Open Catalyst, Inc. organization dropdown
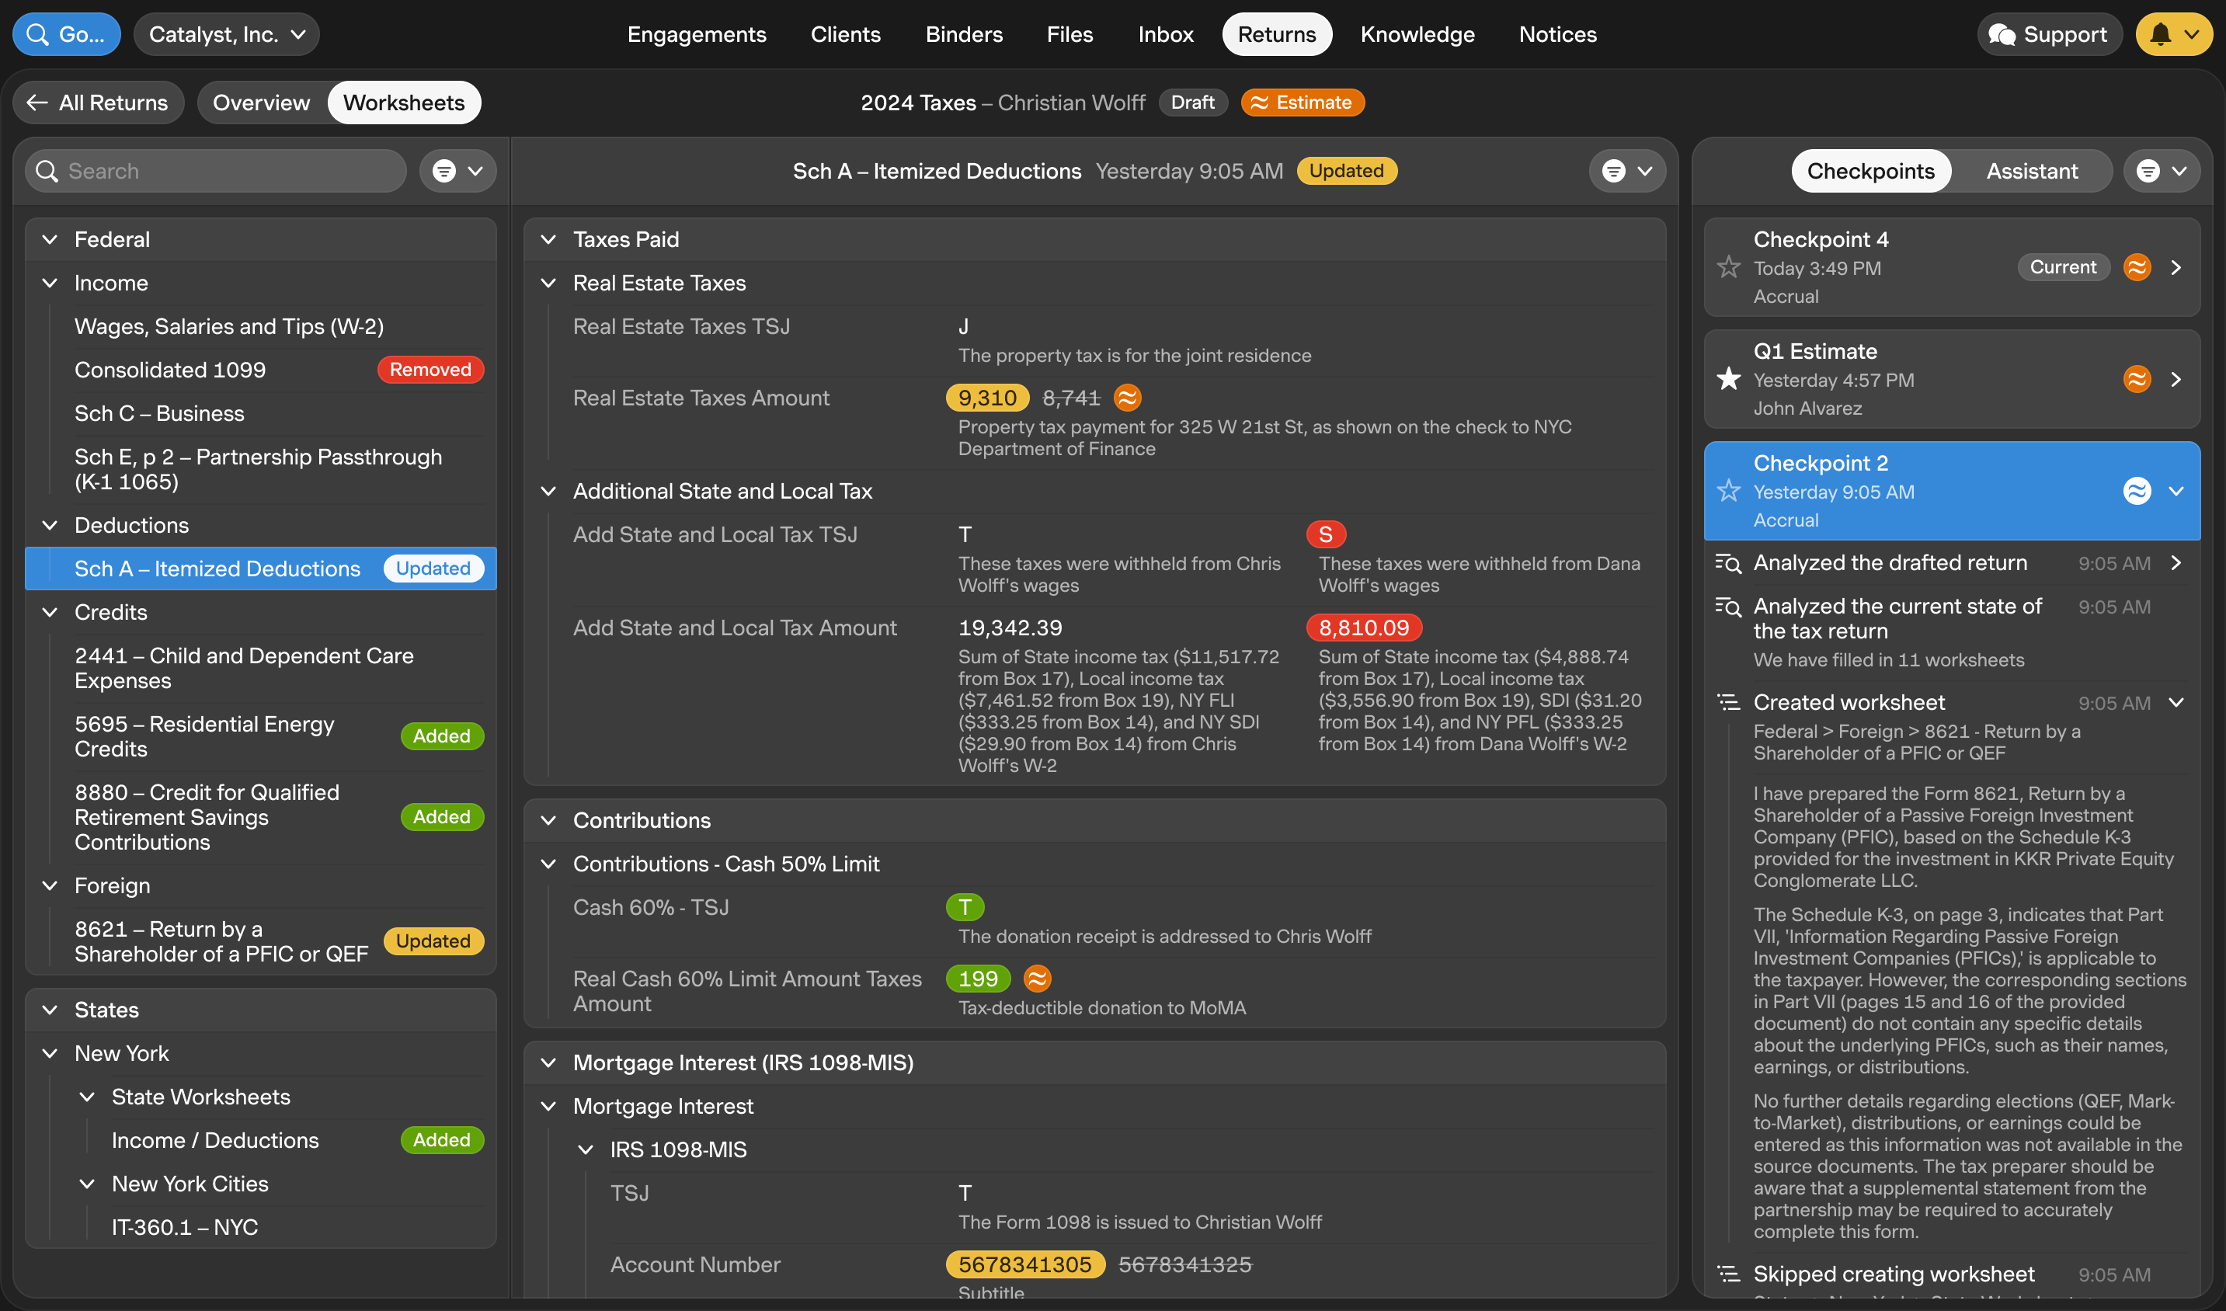The width and height of the screenshot is (2226, 1311). click(x=226, y=34)
